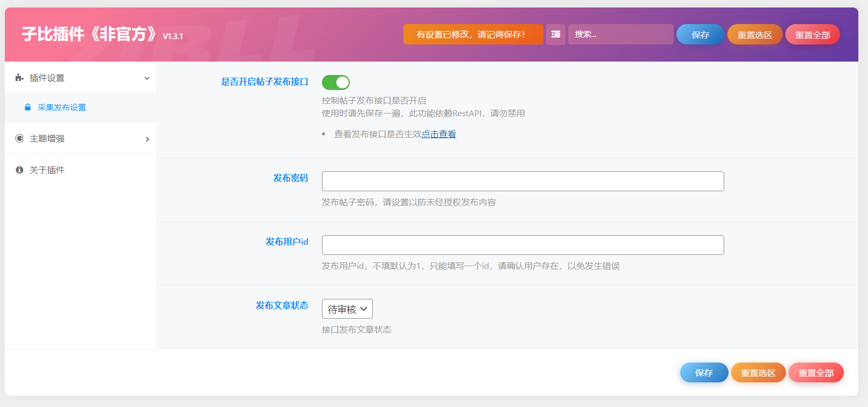Click the top 重置全部 button
This screenshot has height=407, width=868.
[x=813, y=35]
